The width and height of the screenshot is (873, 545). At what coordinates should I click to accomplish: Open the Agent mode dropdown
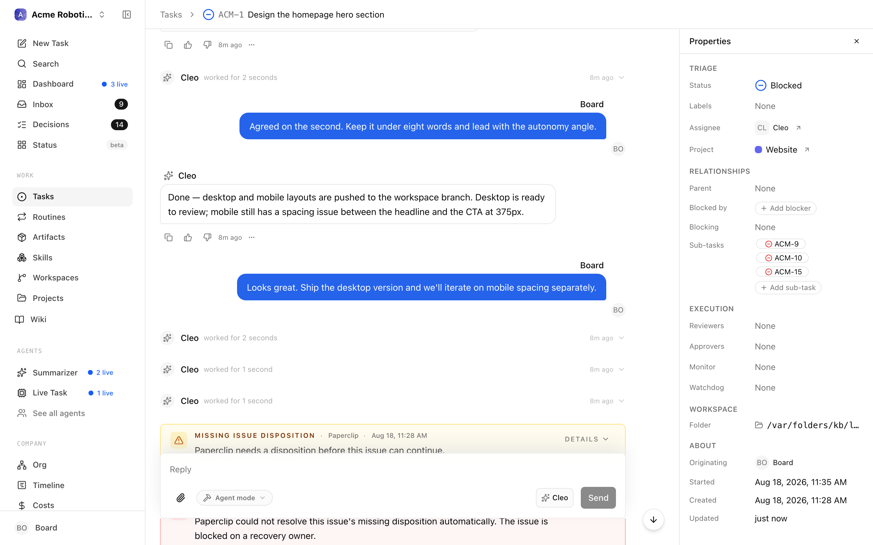pyautogui.click(x=235, y=498)
